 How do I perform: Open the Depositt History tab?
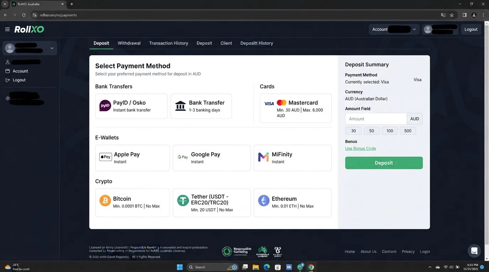(x=257, y=43)
